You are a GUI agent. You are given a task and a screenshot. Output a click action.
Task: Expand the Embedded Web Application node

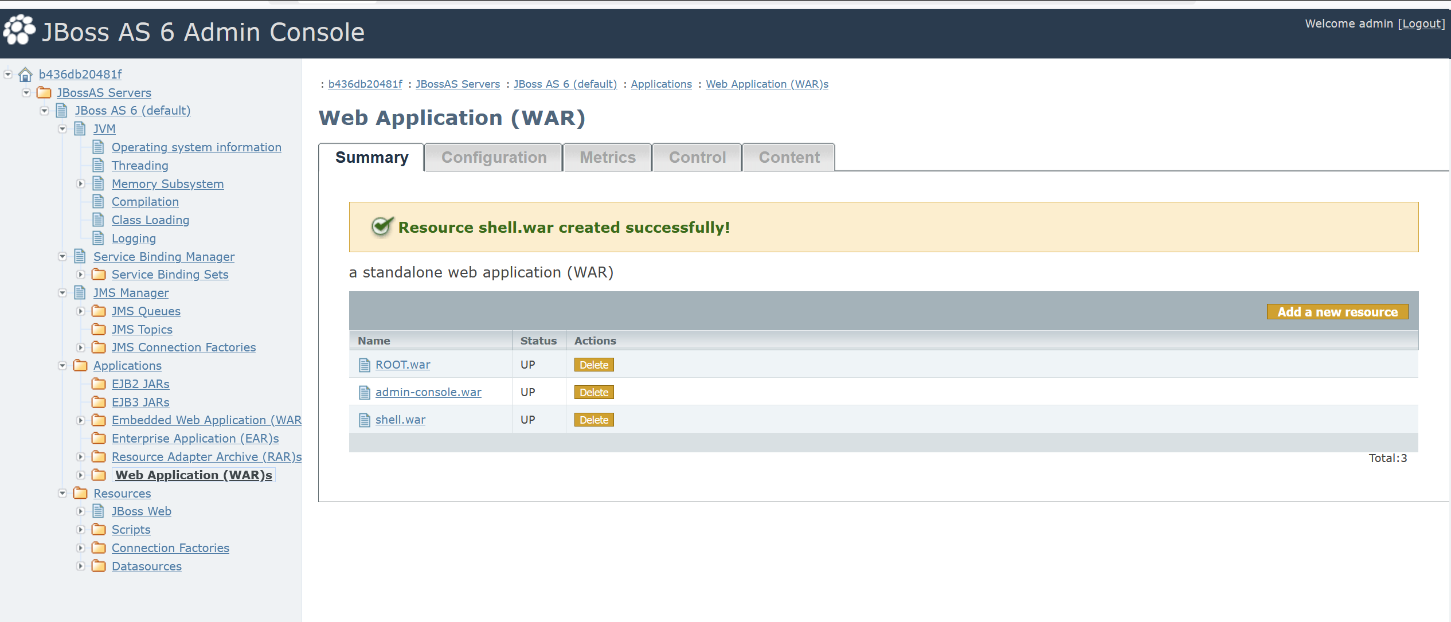click(x=81, y=420)
